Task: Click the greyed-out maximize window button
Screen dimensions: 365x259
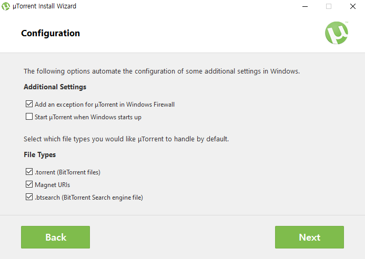Action: (329, 6)
